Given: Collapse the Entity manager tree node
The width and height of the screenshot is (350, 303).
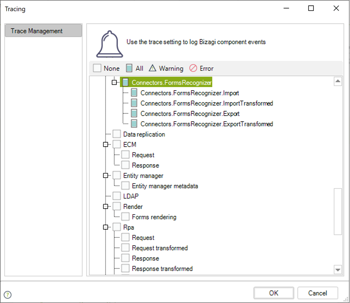Looking at the screenshot, I should [105, 176].
